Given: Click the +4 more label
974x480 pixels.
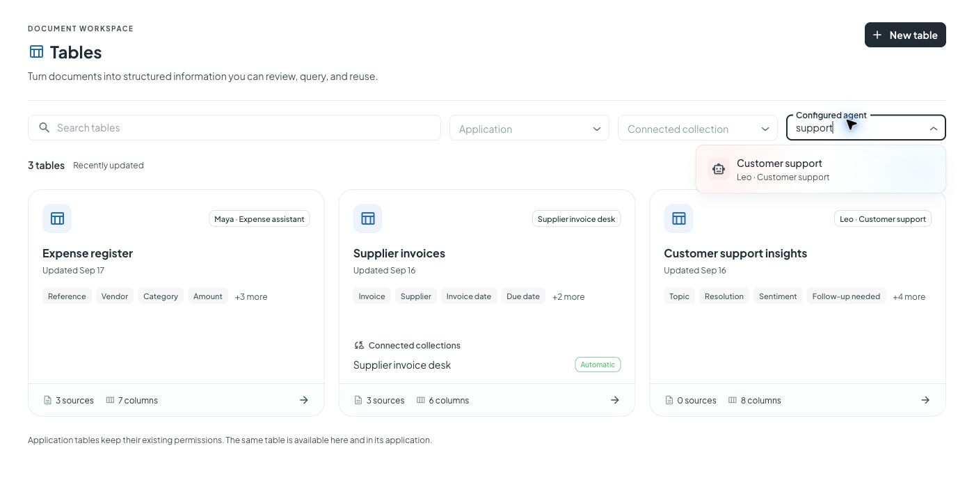Looking at the screenshot, I should click(x=909, y=296).
